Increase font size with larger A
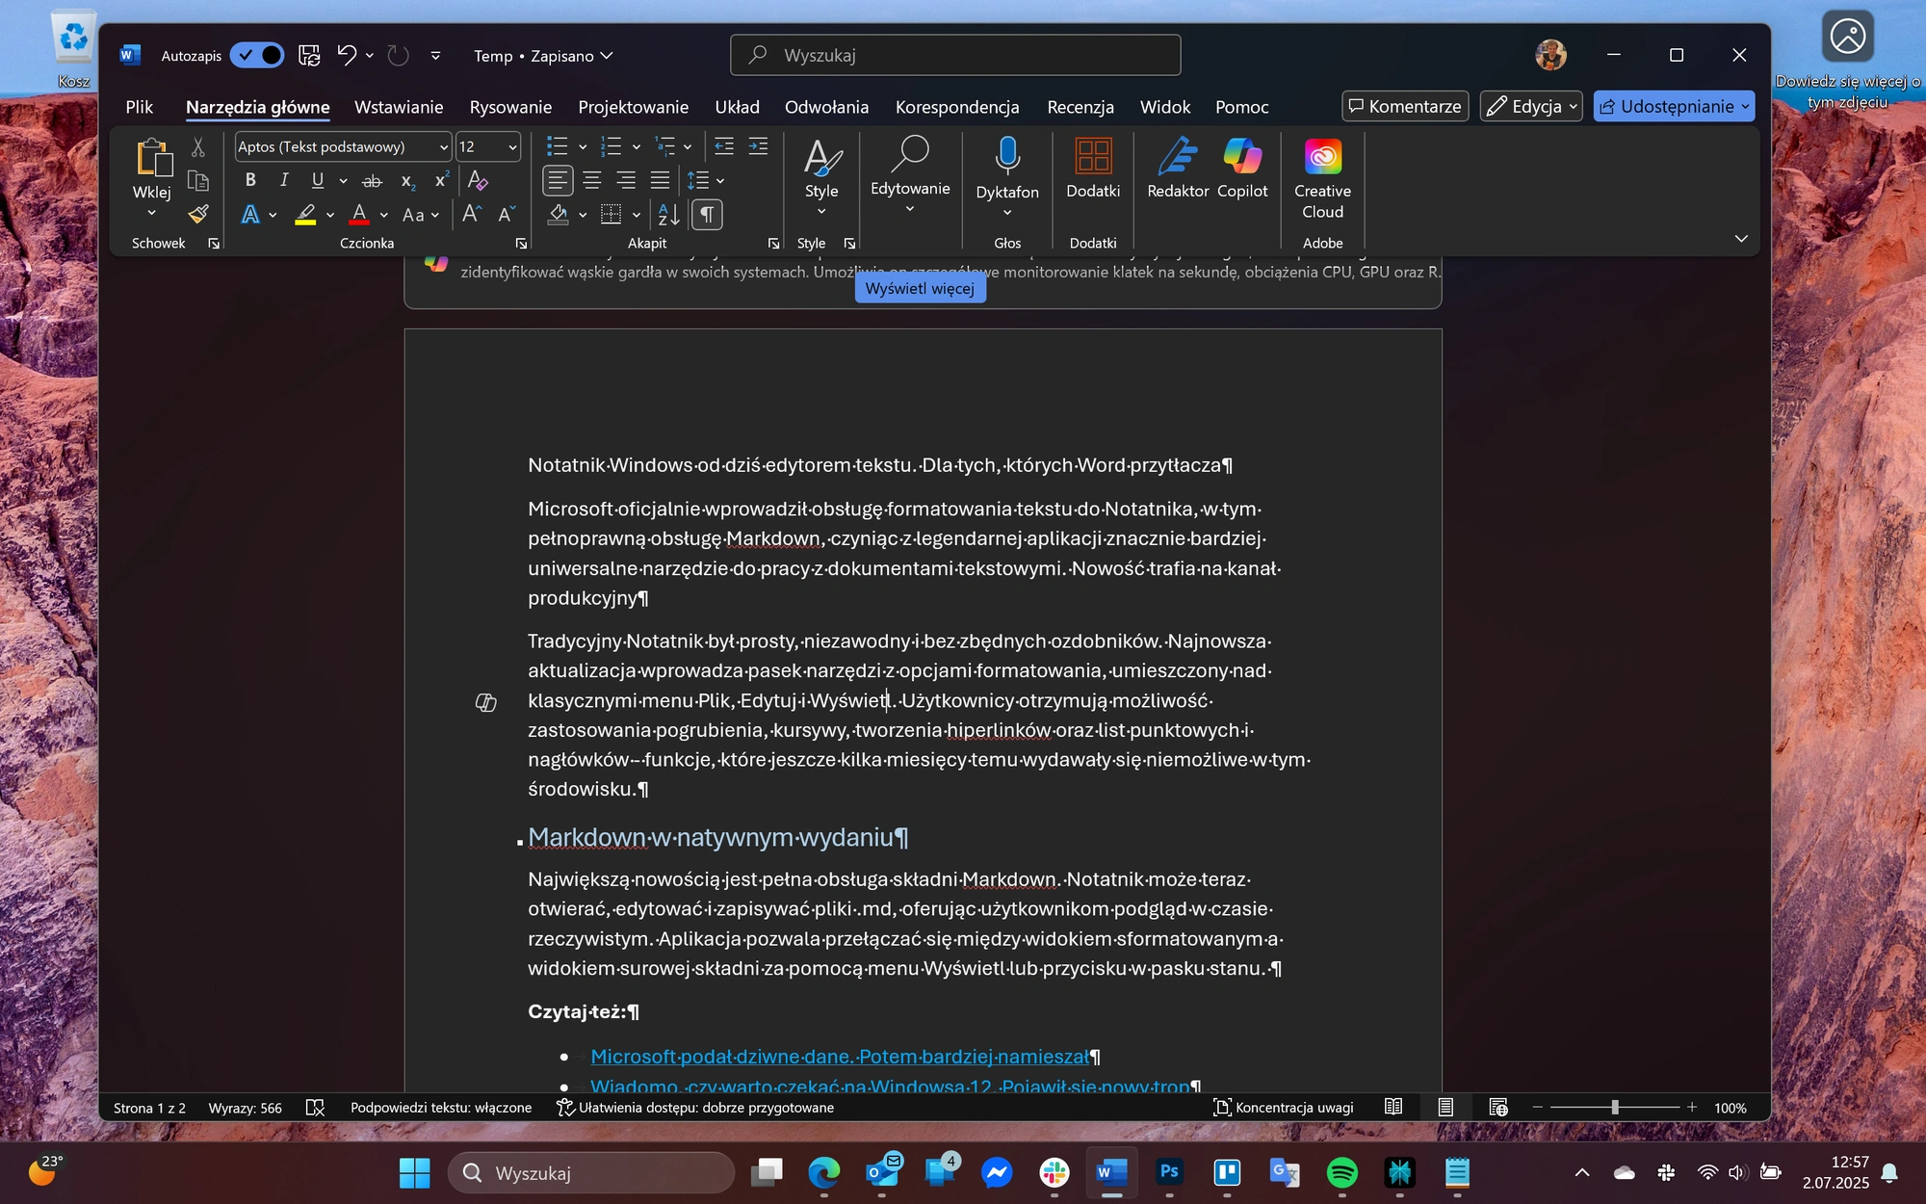Viewport: 1926px width, 1204px height. (471, 214)
